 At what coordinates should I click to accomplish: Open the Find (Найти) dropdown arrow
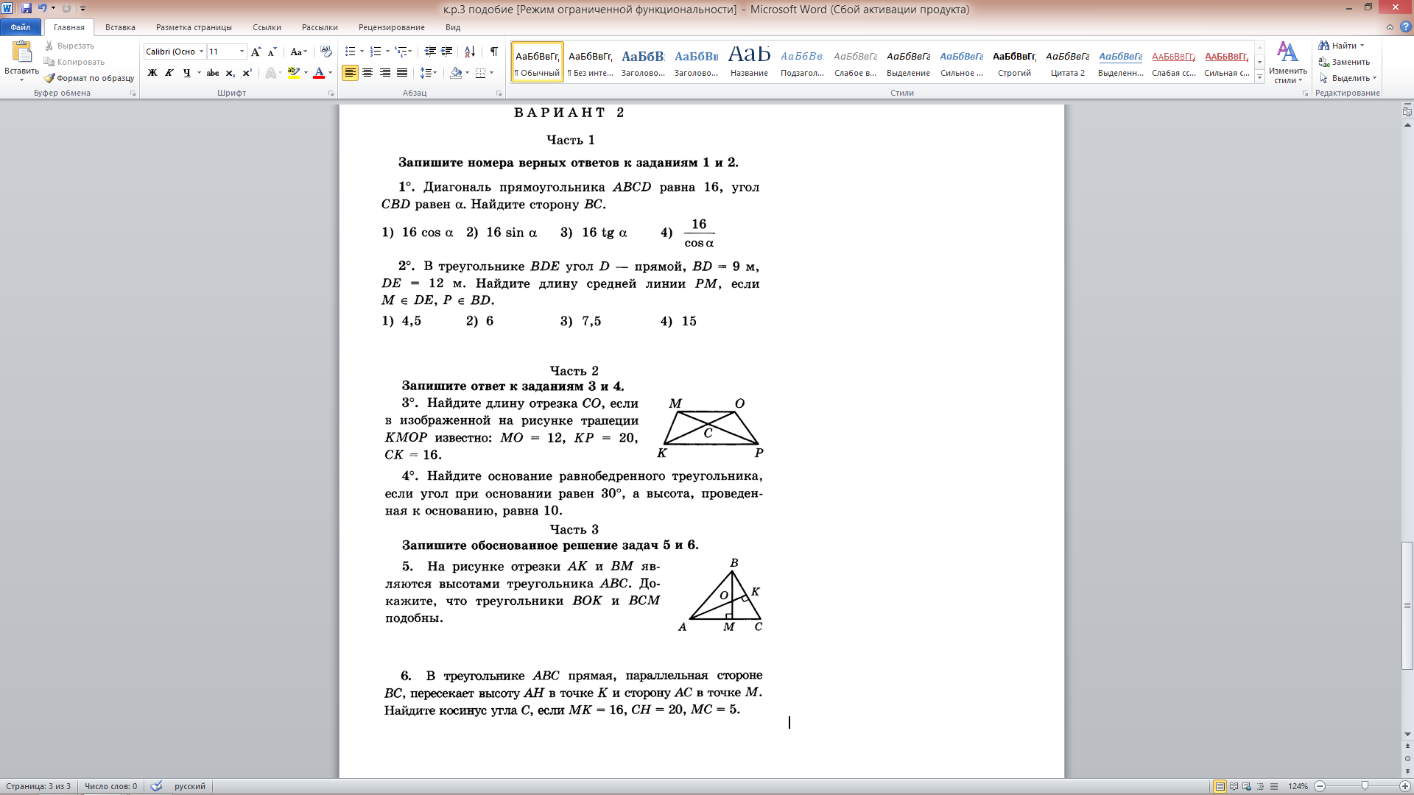[x=1362, y=46]
